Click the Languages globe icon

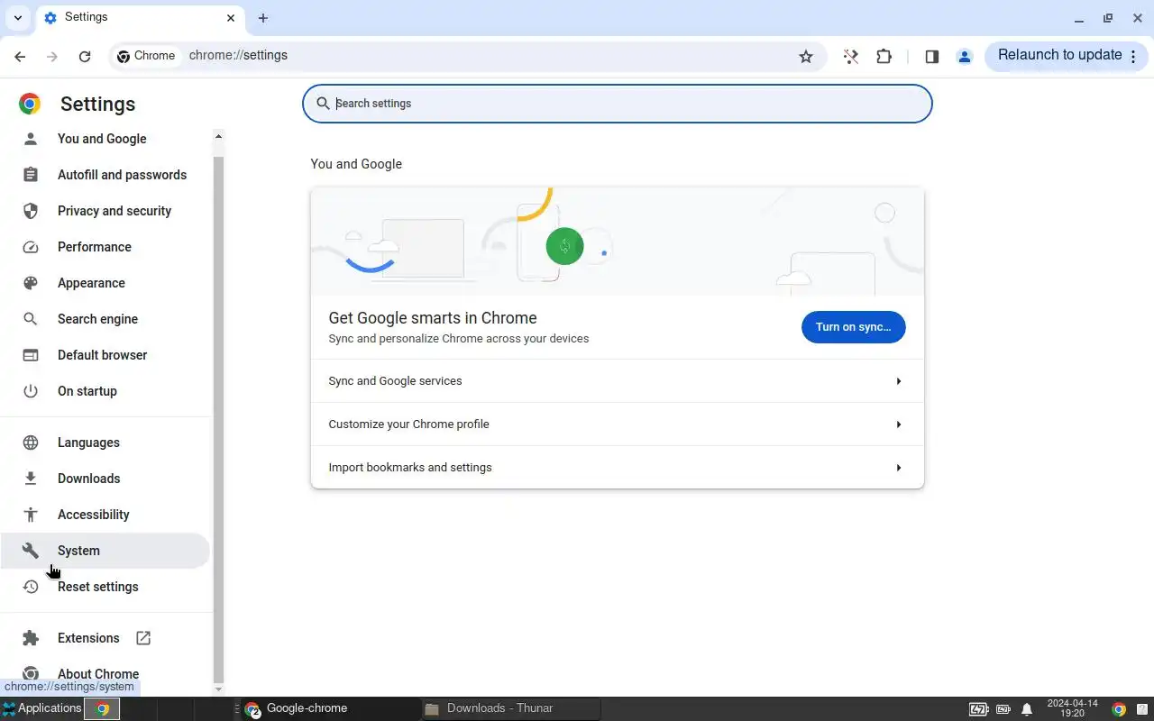(31, 443)
